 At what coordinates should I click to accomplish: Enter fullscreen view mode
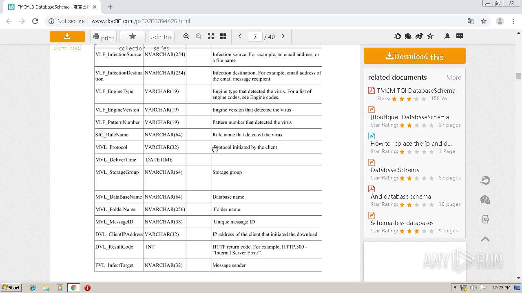coord(211,37)
